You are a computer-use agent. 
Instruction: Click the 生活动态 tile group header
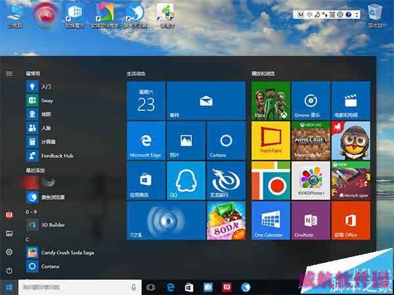(136, 73)
